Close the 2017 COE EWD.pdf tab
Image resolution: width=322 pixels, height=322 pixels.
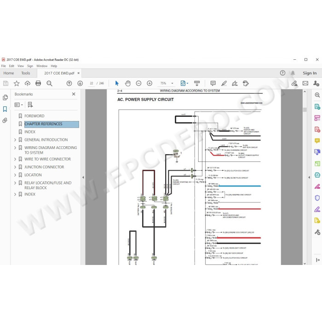[79, 73]
